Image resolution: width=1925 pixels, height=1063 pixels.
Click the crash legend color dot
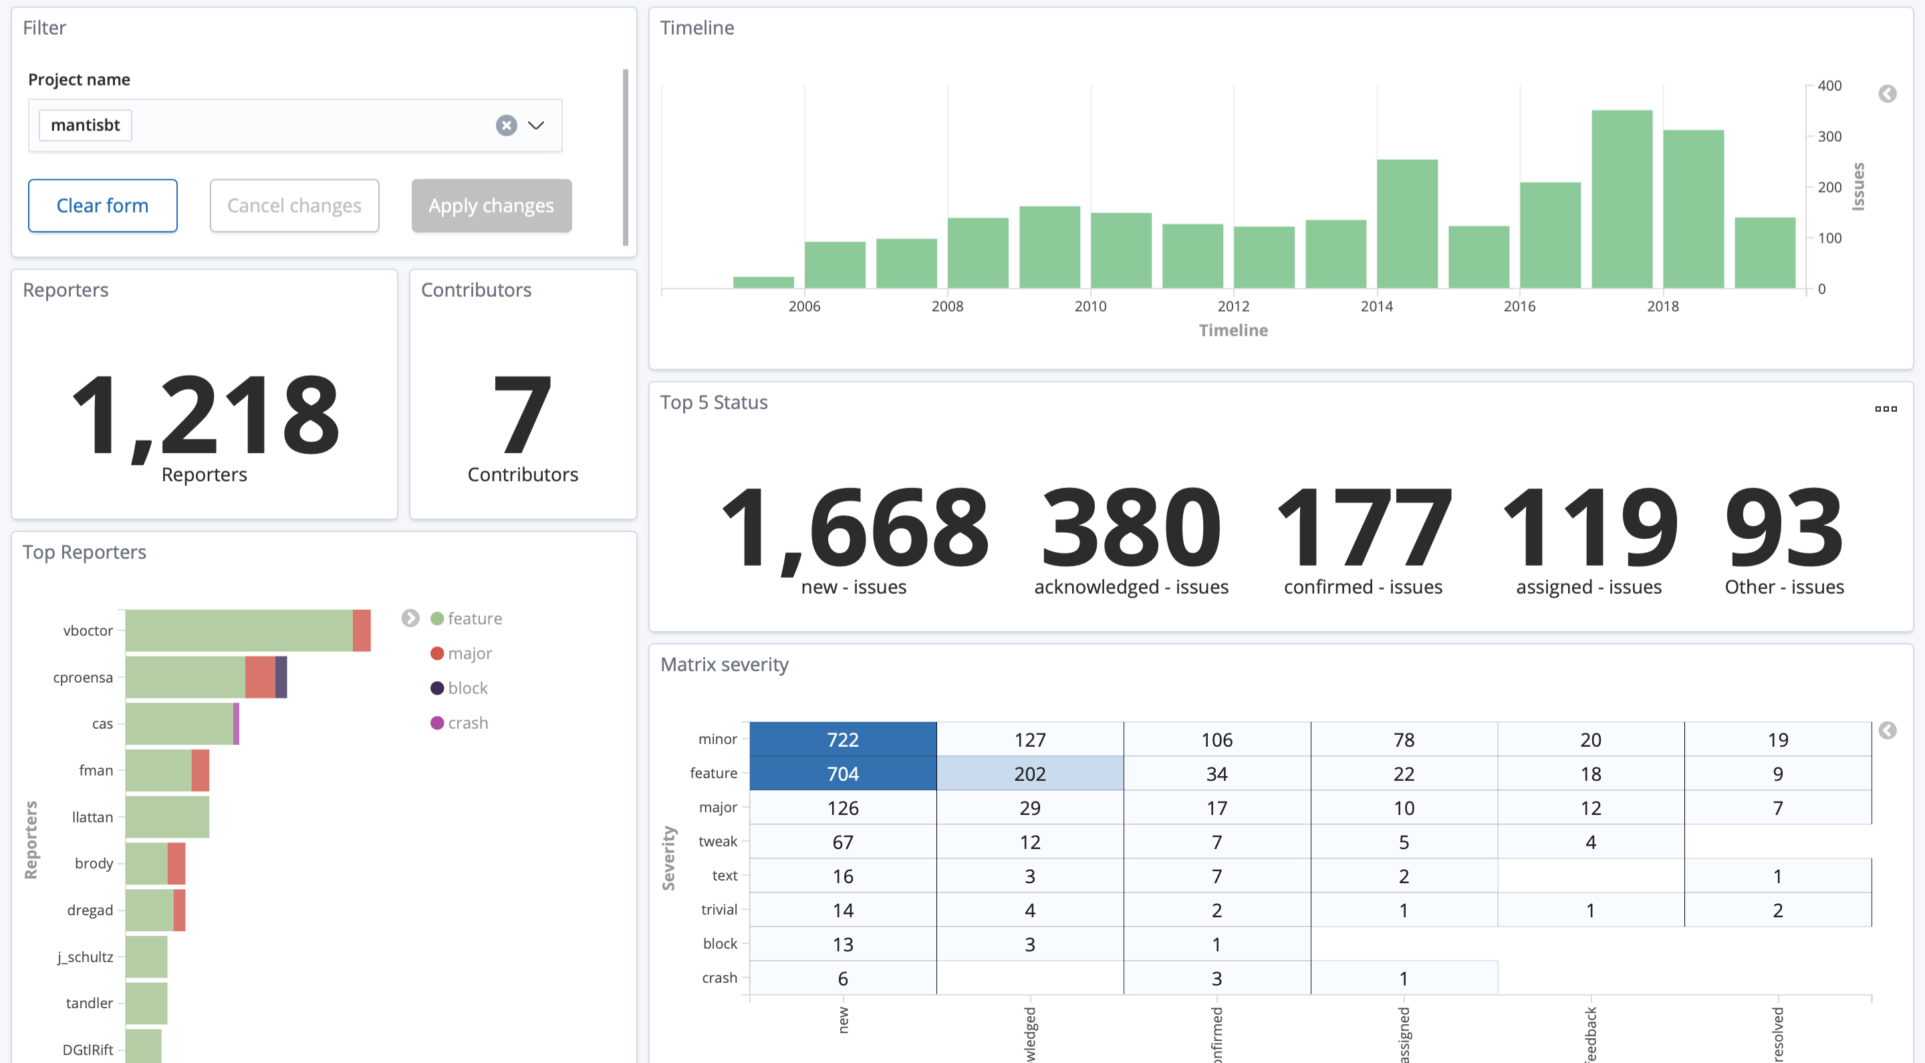[437, 723]
